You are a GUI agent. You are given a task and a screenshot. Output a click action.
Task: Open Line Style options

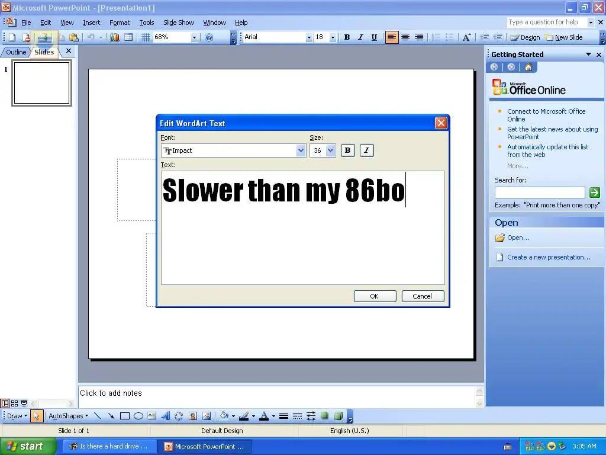283,416
